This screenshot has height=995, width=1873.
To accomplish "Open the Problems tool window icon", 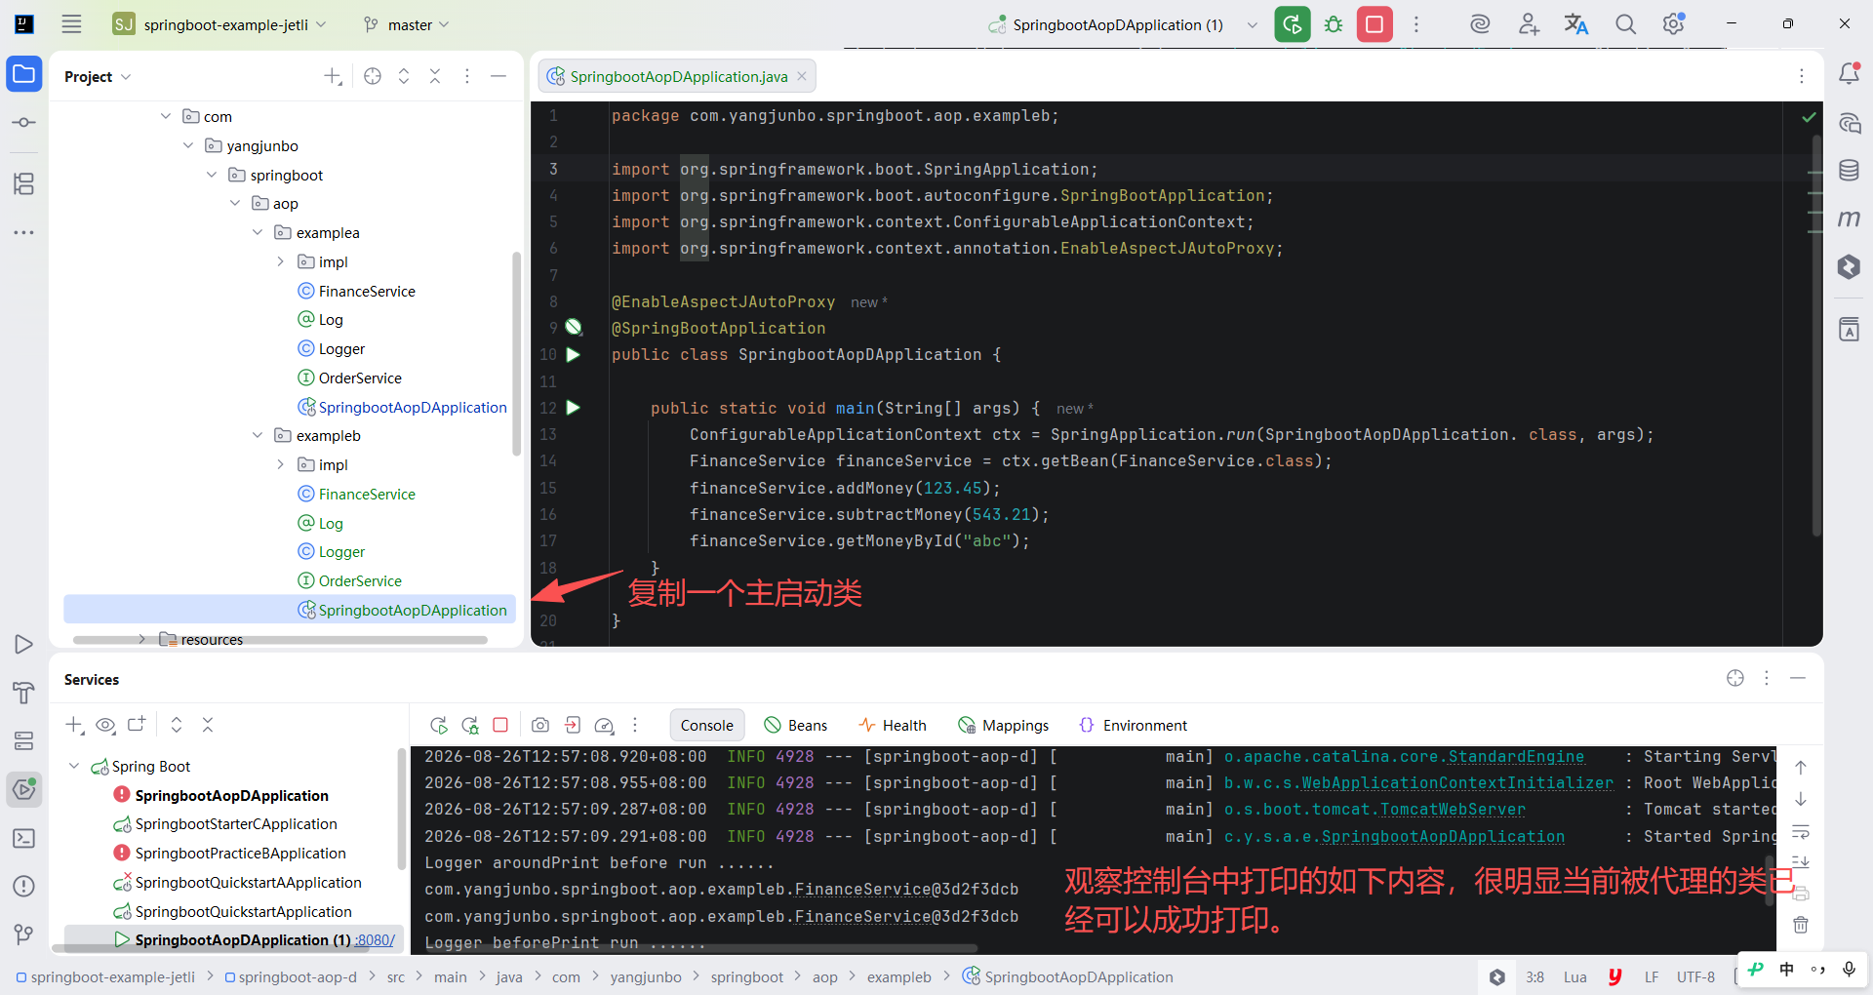I will [x=24, y=886].
